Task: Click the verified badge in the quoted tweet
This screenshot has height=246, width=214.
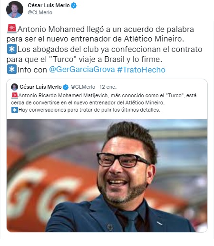Action: 66,87
